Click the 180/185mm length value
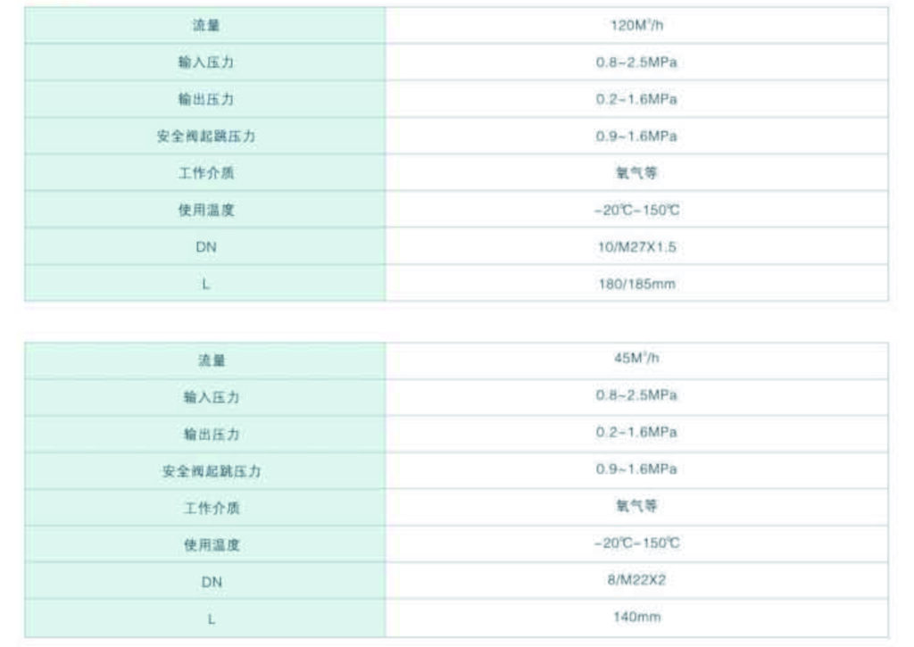This screenshot has height=647, width=914. click(x=636, y=284)
